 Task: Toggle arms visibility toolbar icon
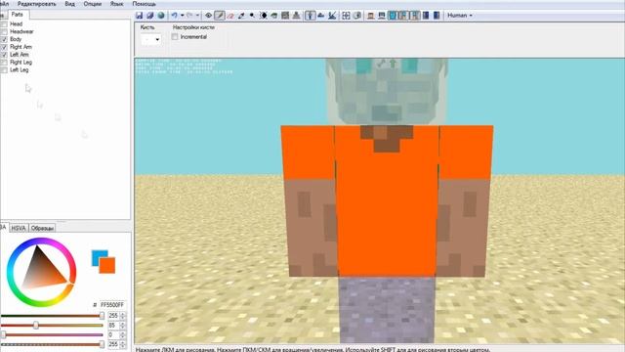click(x=403, y=16)
